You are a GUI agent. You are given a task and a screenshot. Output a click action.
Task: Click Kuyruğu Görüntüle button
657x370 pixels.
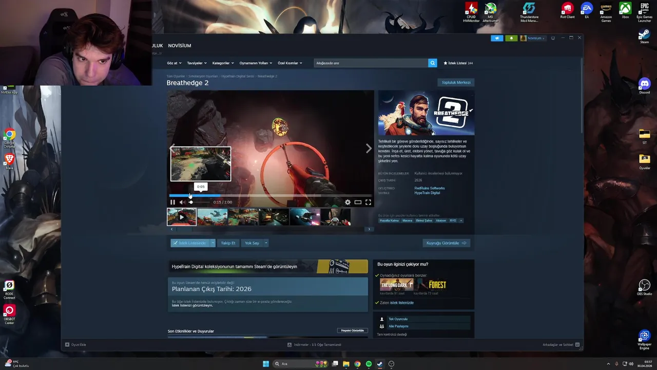coord(446,243)
